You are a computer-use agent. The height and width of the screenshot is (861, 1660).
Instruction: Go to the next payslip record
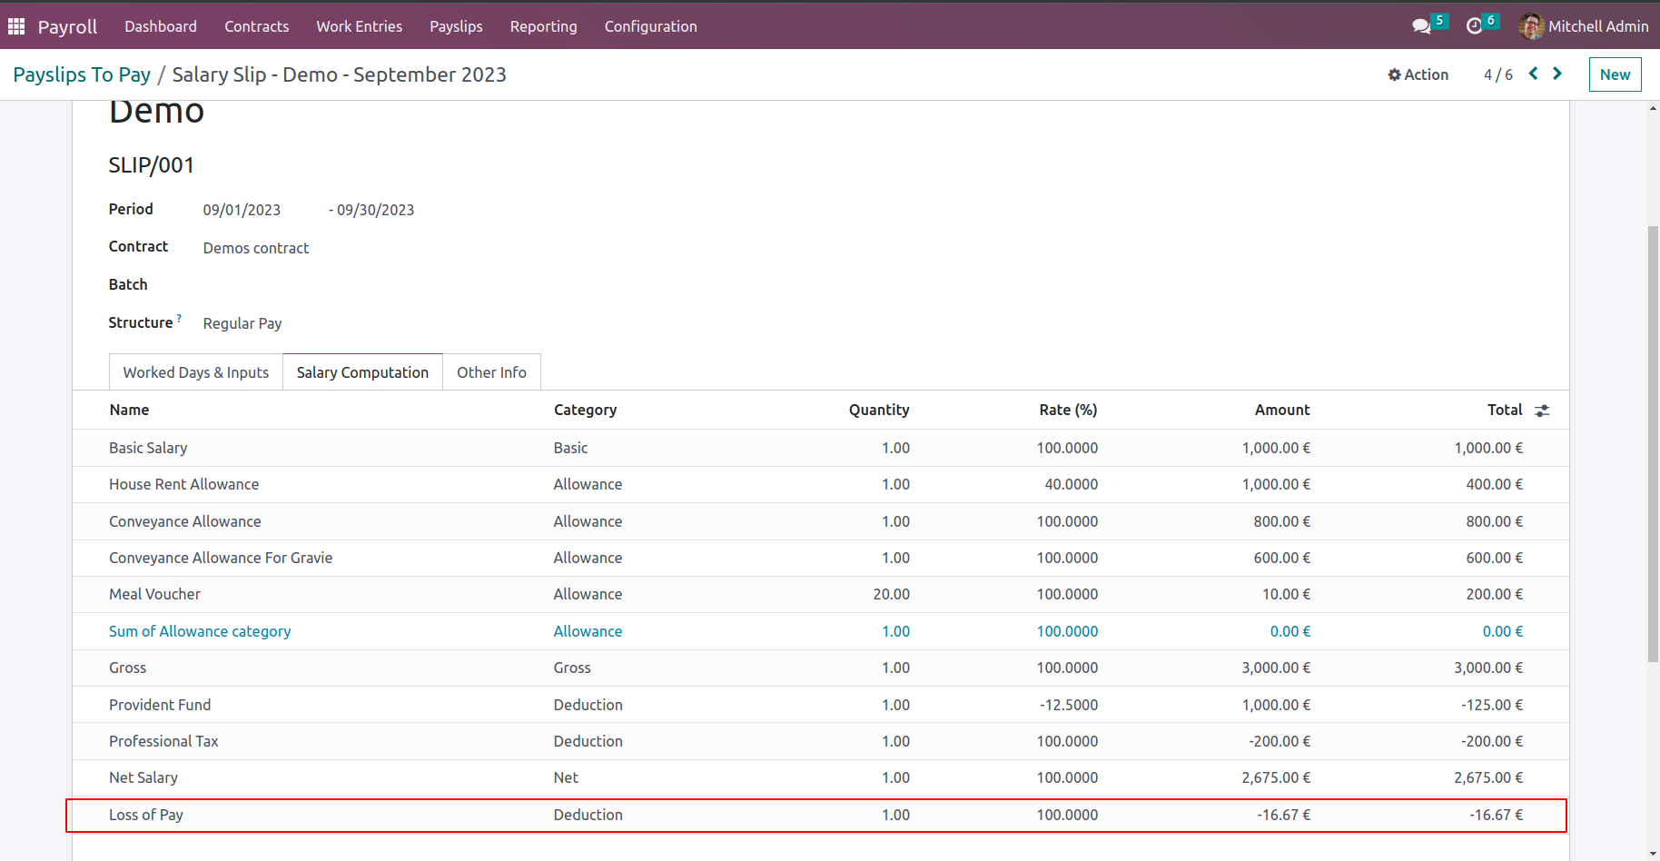tap(1556, 74)
